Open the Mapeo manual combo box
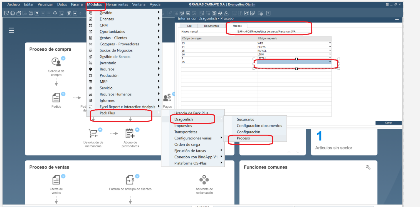The height and width of the screenshot is (207, 420). coord(274,31)
